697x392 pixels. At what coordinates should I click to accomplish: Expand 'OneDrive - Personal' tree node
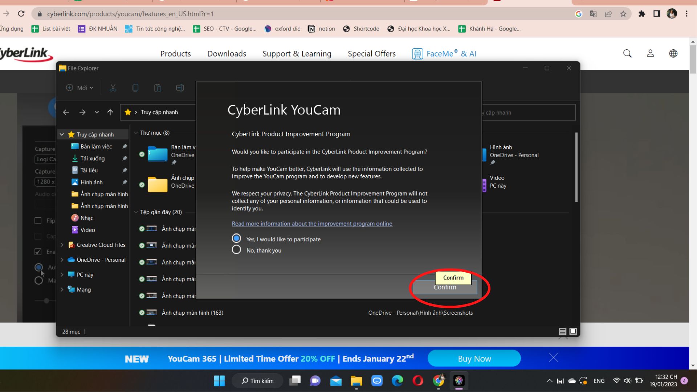click(62, 260)
